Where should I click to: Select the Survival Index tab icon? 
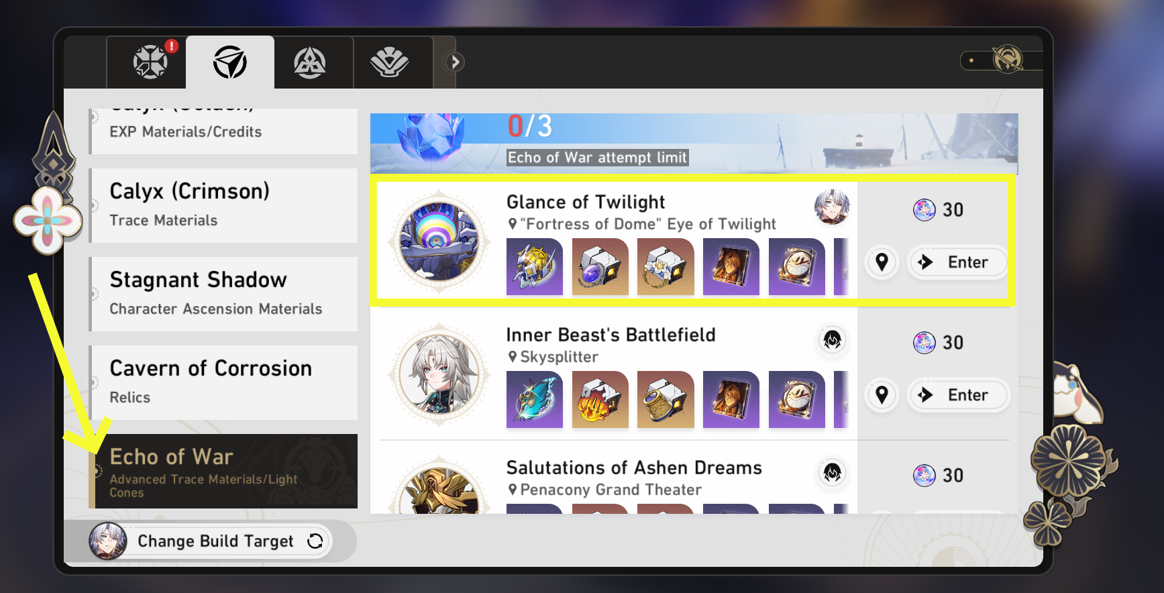click(230, 62)
